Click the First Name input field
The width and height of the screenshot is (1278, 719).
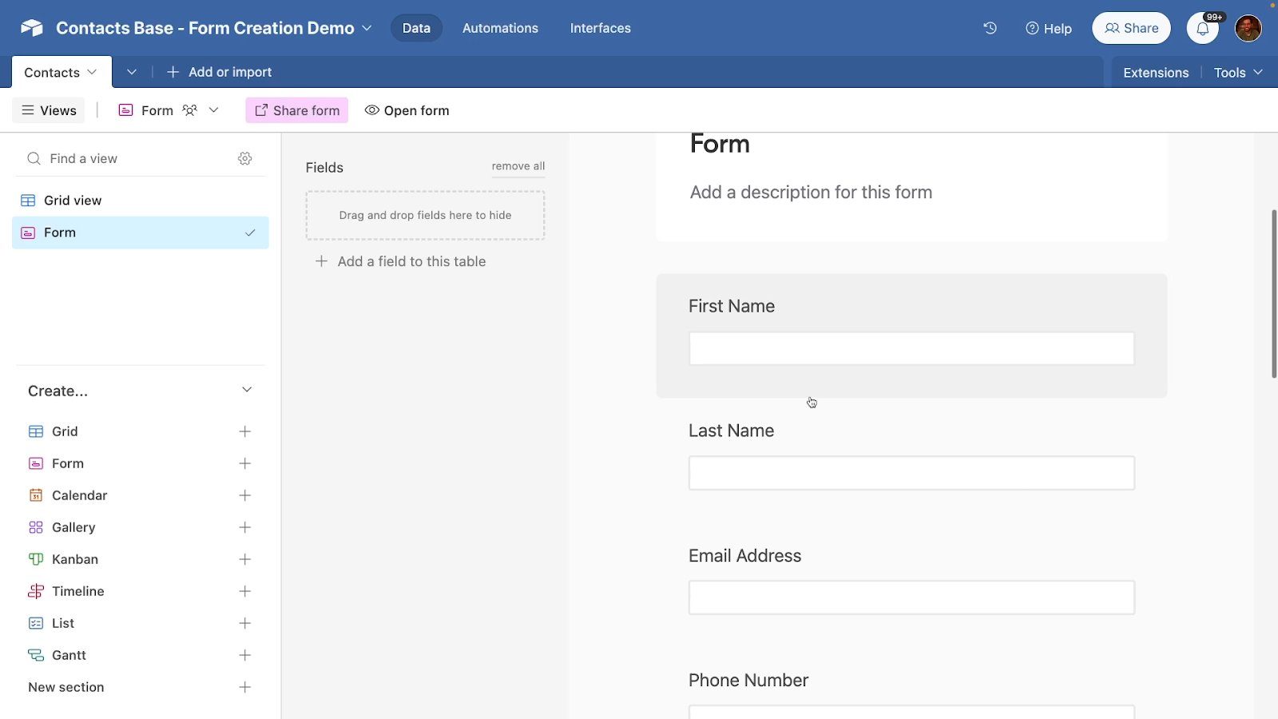911,348
